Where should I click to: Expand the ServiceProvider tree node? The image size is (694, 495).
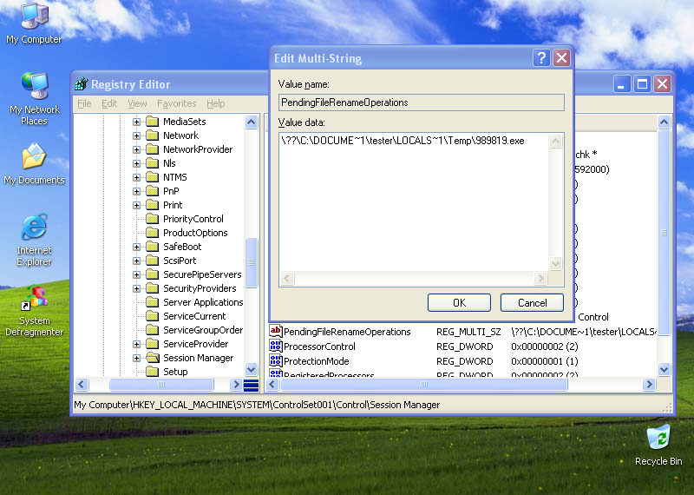click(136, 344)
